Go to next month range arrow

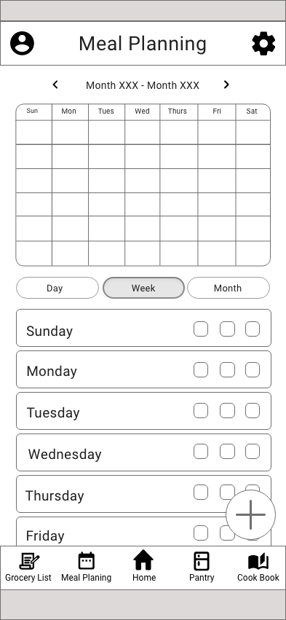coord(226,85)
